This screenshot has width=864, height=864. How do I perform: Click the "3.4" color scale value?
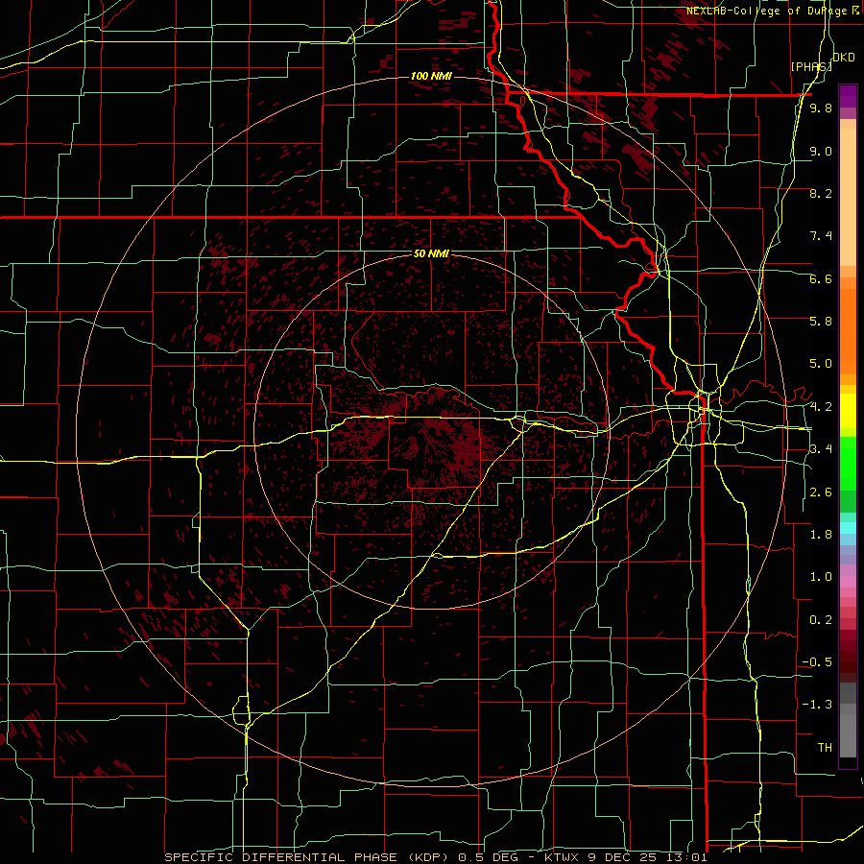(x=821, y=449)
